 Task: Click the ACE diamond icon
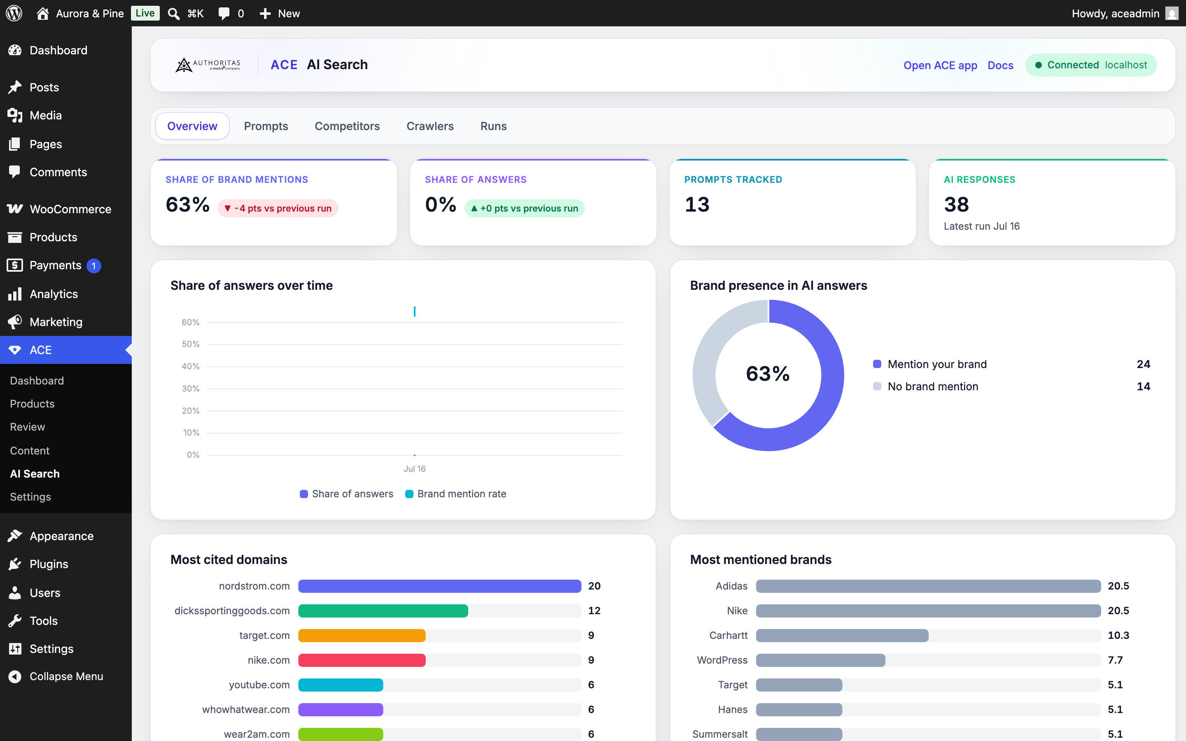(15, 350)
